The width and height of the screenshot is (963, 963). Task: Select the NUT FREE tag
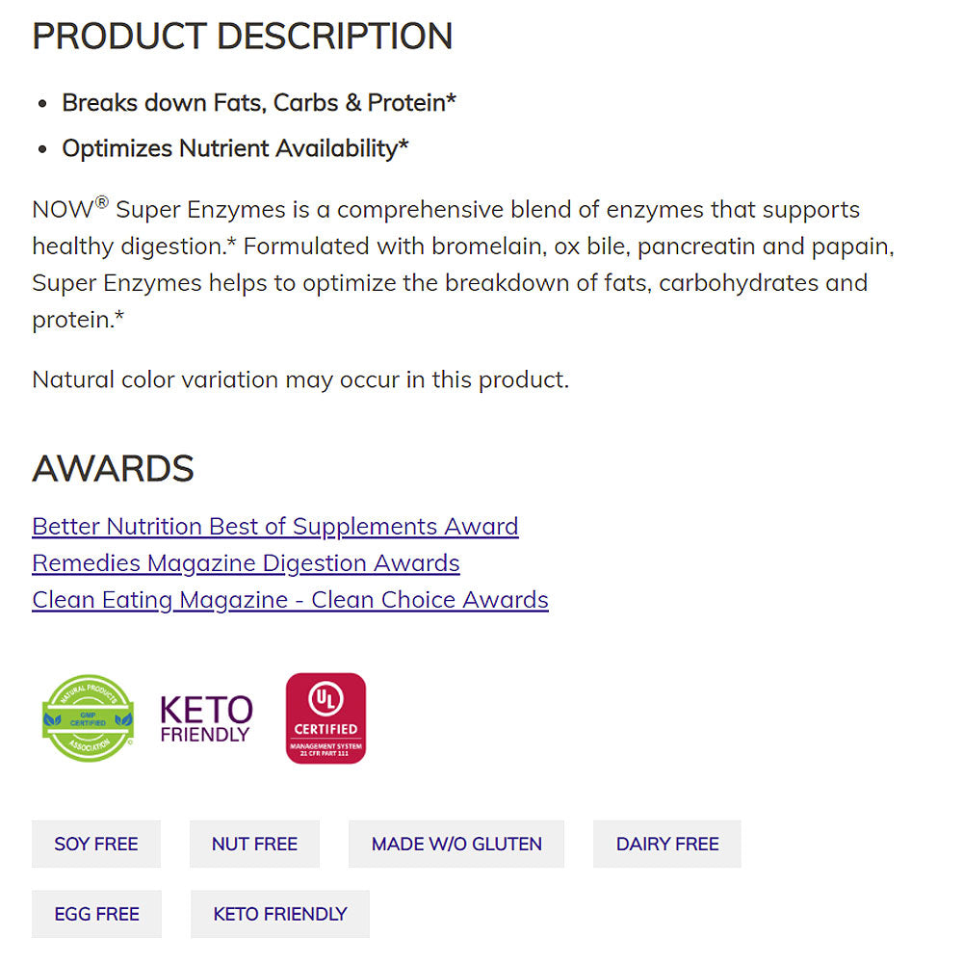pyautogui.click(x=254, y=845)
